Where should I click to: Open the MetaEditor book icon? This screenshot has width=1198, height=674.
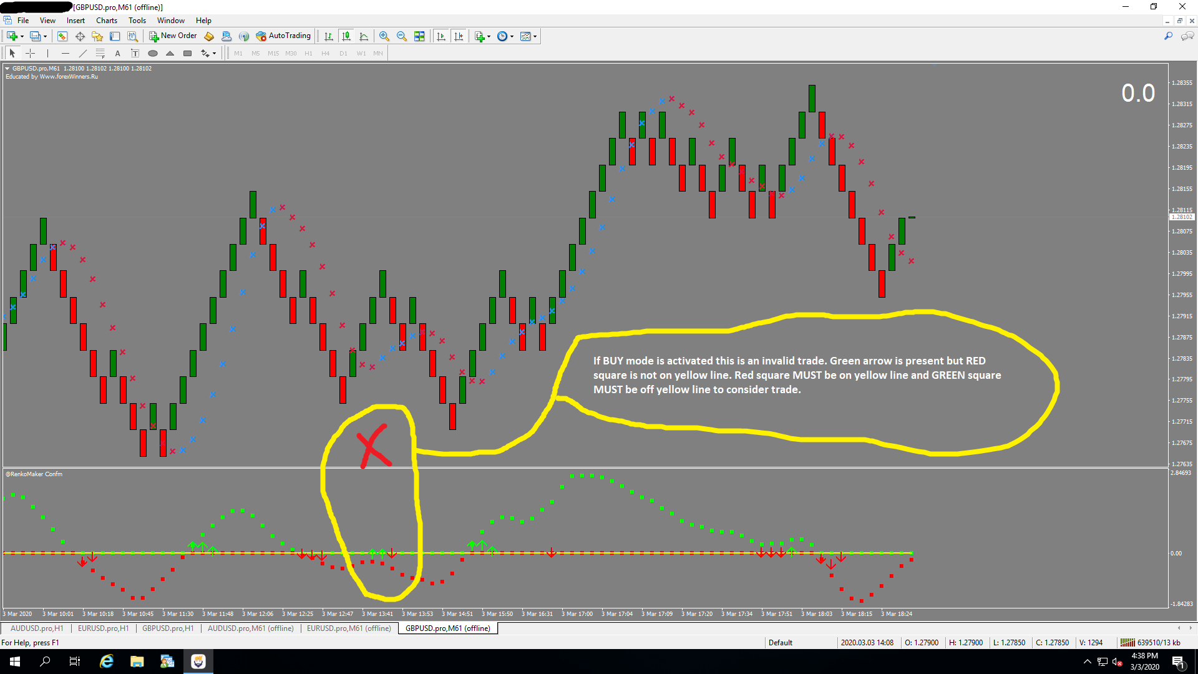pyautogui.click(x=209, y=36)
